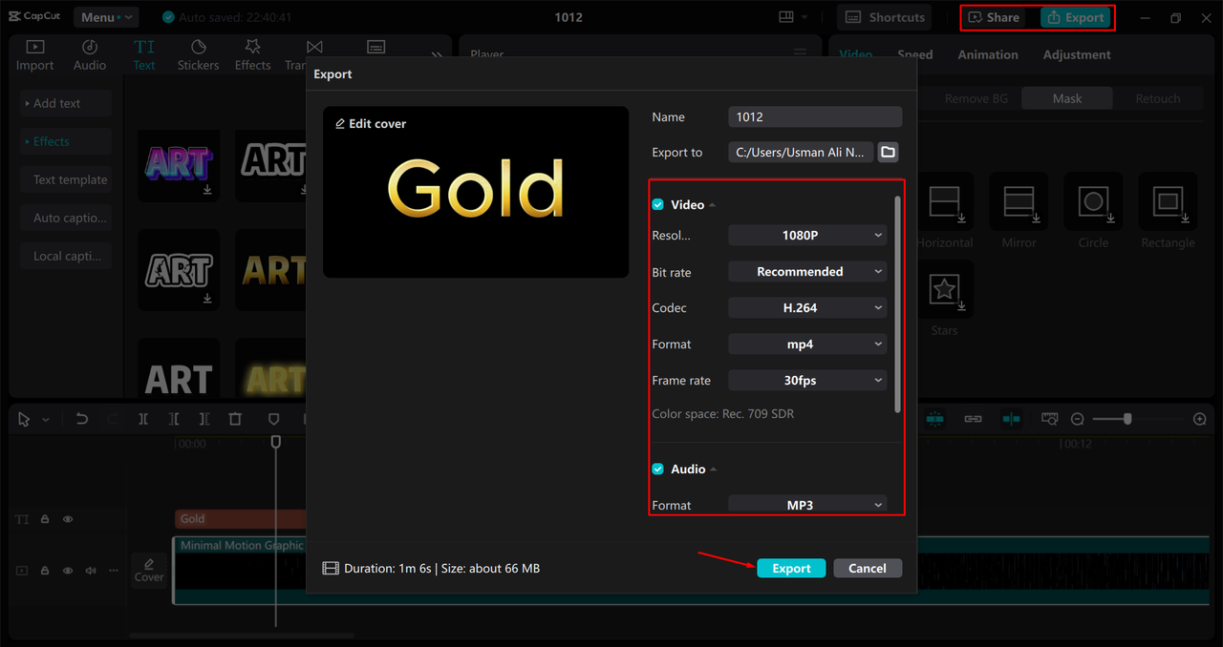This screenshot has width=1223, height=647.
Task: Switch to the Animation tab
Action: point(988,54)
